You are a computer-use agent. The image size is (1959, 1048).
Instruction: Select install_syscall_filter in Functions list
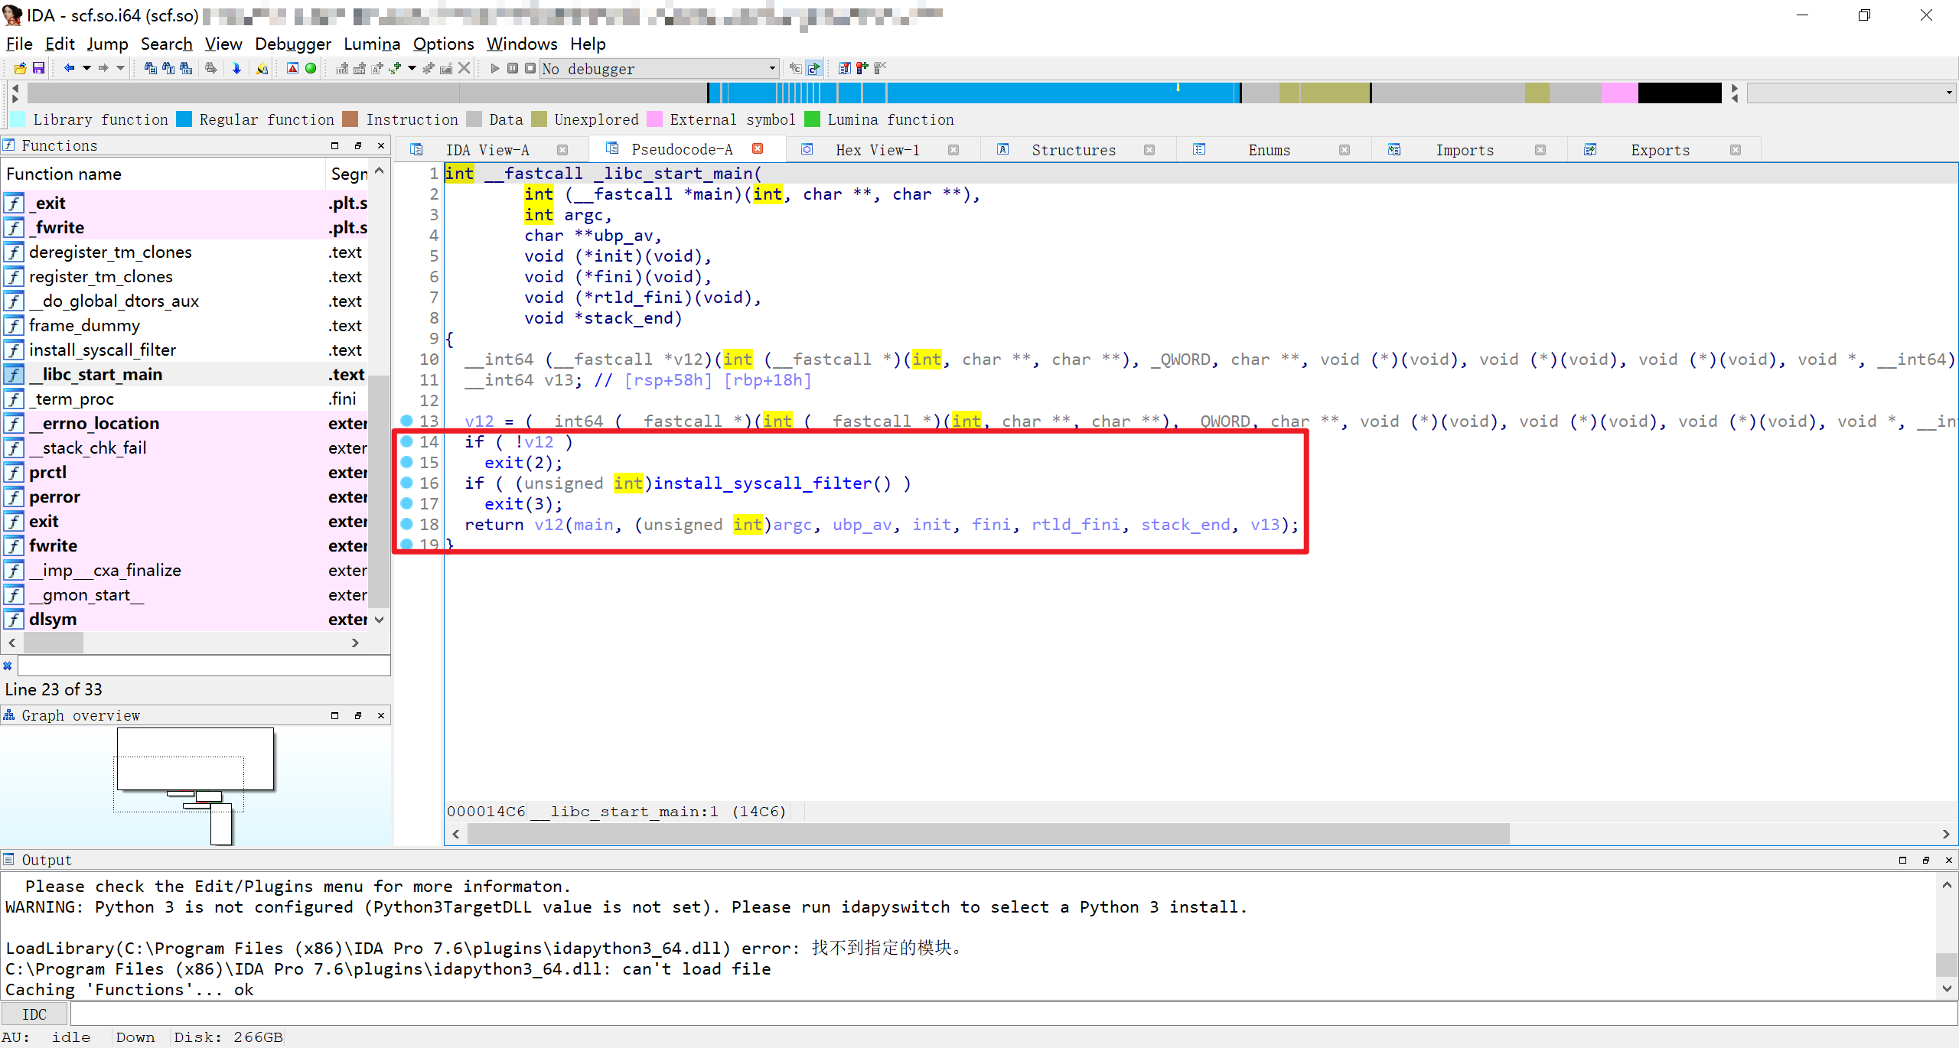pyautogui.click(x=184, y=350)
